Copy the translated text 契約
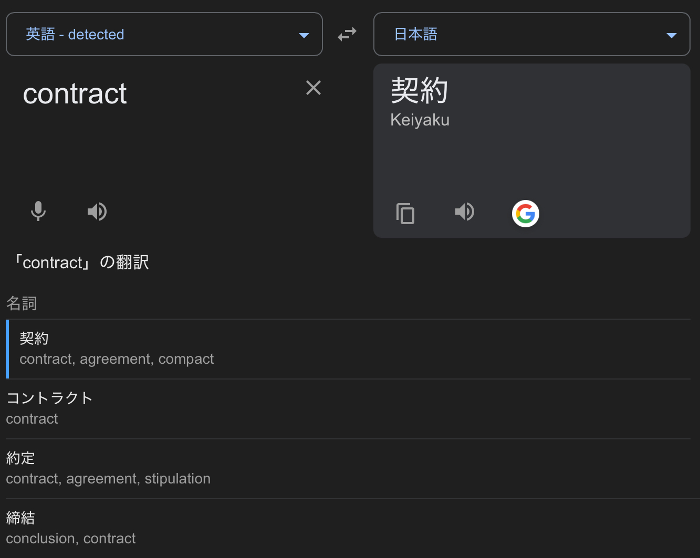The width and height of the screenshot is (700, 558). pos(405,214)
